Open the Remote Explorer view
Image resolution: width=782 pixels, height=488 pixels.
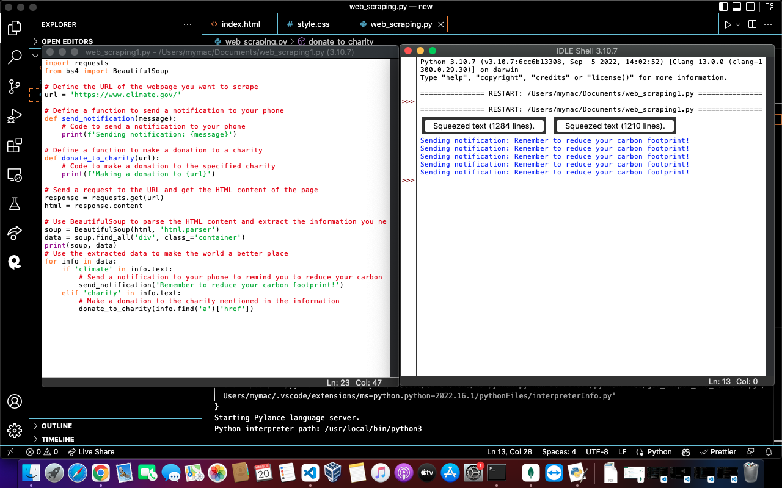(15, 175)
